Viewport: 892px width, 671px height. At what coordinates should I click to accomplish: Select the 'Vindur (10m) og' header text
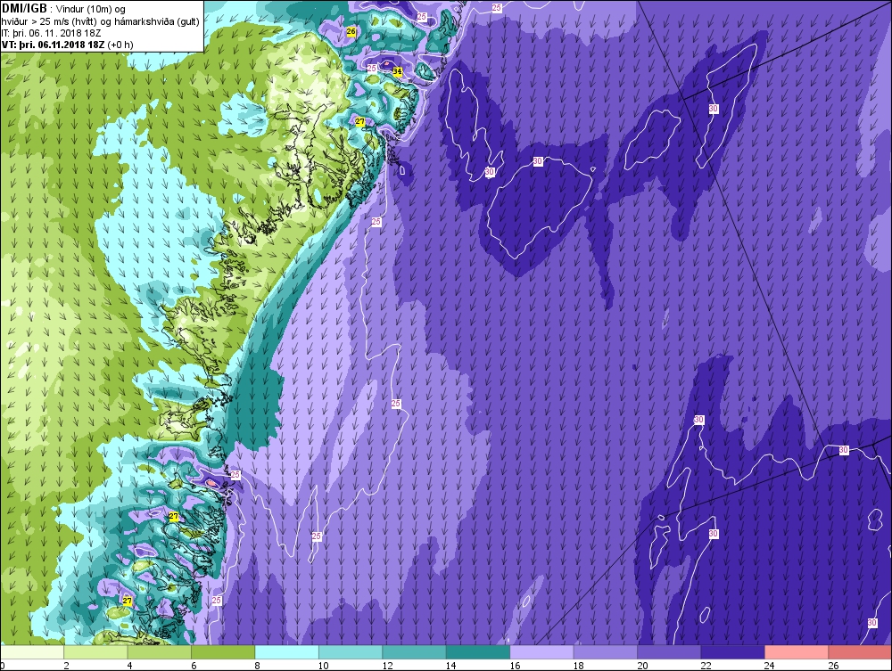tap(90, 9)
